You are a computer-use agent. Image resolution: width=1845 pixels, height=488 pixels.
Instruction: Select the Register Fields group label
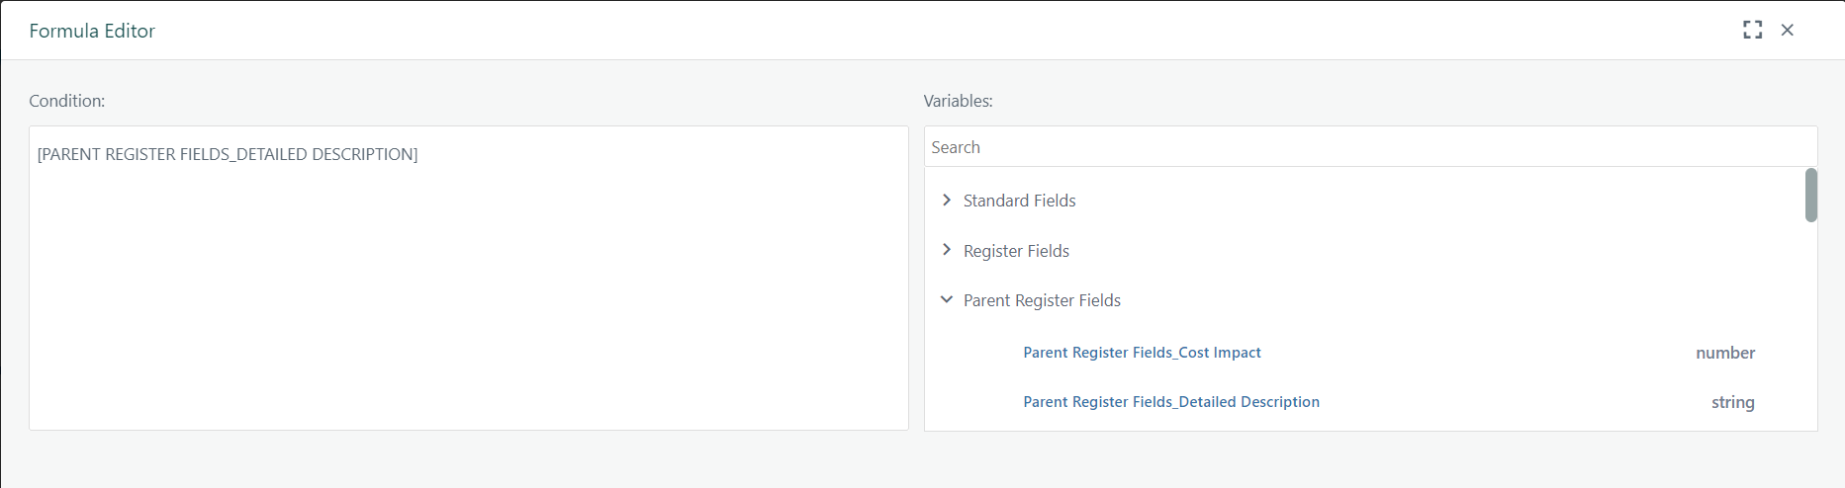click(x=1016, y=251)
